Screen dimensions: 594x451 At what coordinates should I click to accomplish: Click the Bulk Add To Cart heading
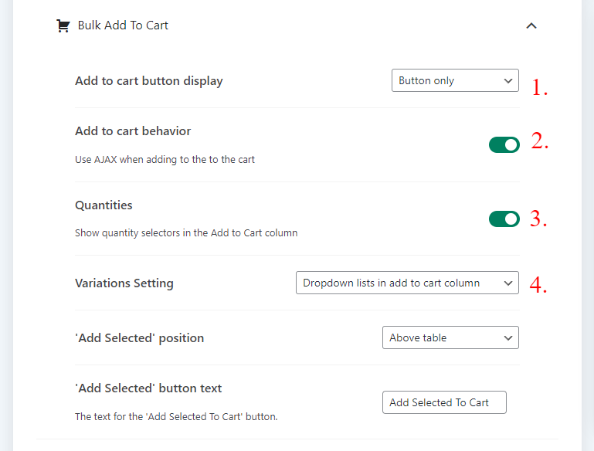123,25
